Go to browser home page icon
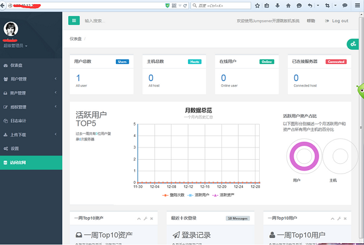The width and height of the screenshot is (364, 245). [288, 6]
